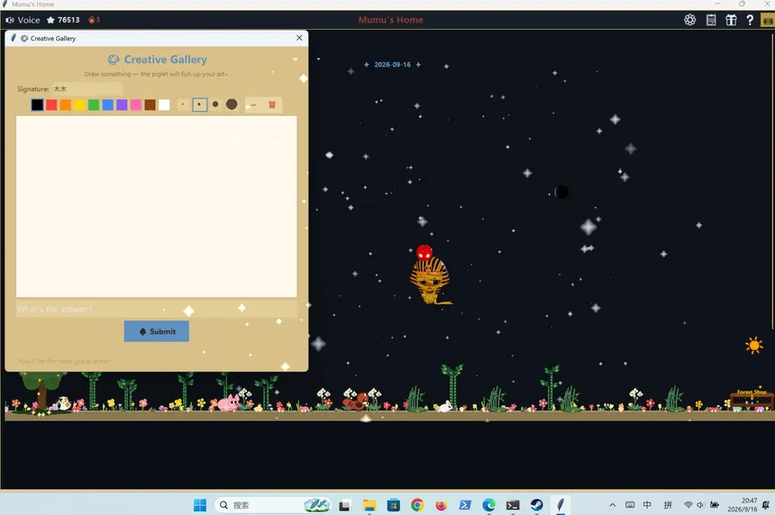Image resolution: width=775 pixels, height=515 pixels.
Task: Open File Explorer from the taskbar
Action: tap(369, 505)
